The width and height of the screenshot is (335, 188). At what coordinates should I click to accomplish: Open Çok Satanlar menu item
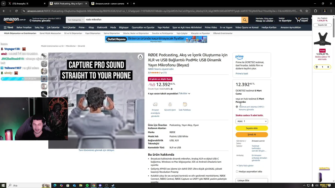pos(53,27)
